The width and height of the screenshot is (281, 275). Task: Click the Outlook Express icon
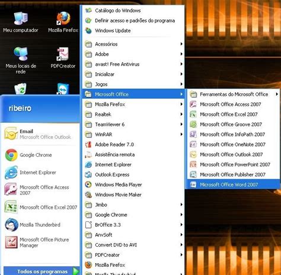pyautogui.click(x=88, y=174)
